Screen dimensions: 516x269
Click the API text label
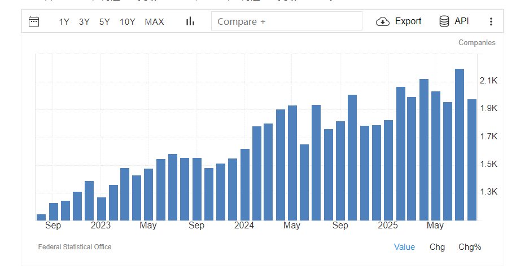pos(461,21)
